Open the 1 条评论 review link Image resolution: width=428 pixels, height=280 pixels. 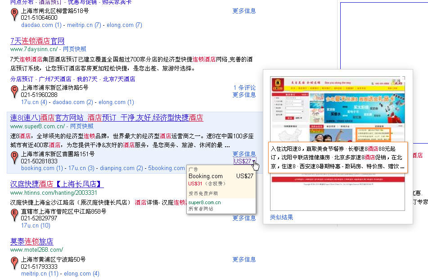(244, 87)
